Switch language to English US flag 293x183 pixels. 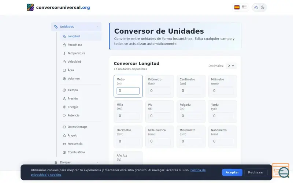pyautogui.click(x=244, y=7)
